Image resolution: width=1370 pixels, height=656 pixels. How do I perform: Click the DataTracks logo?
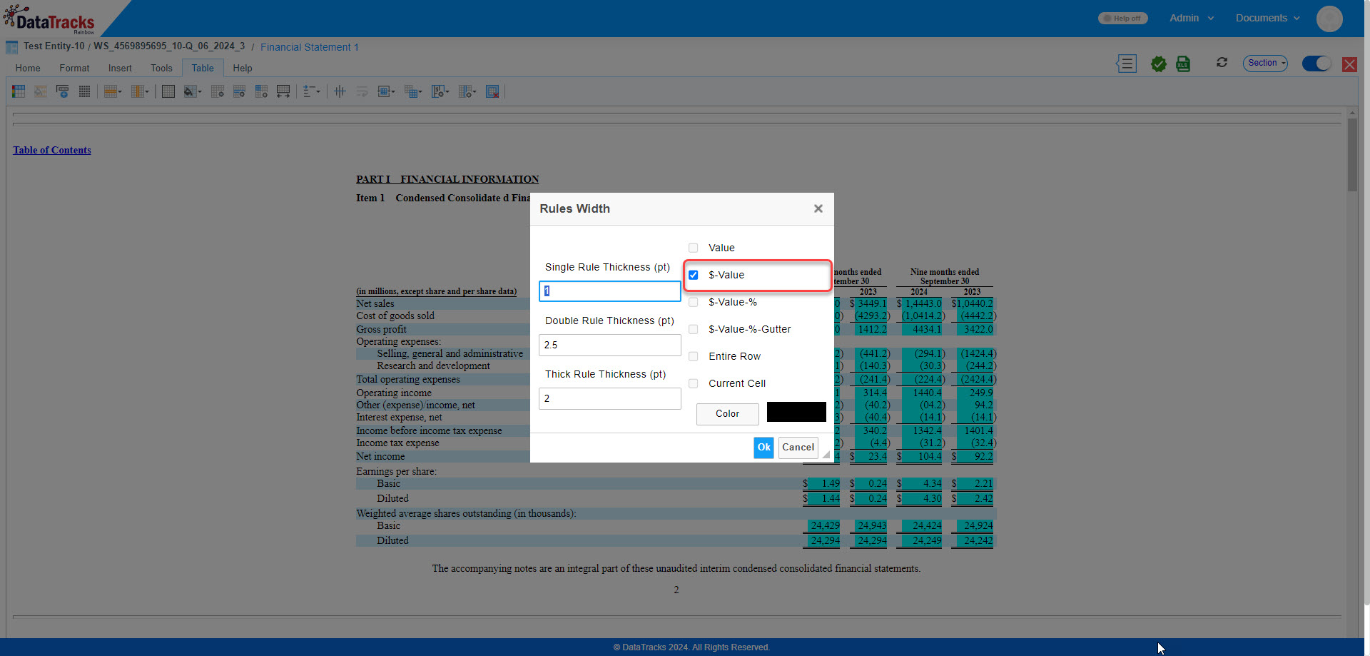click(x=49, y=19)
